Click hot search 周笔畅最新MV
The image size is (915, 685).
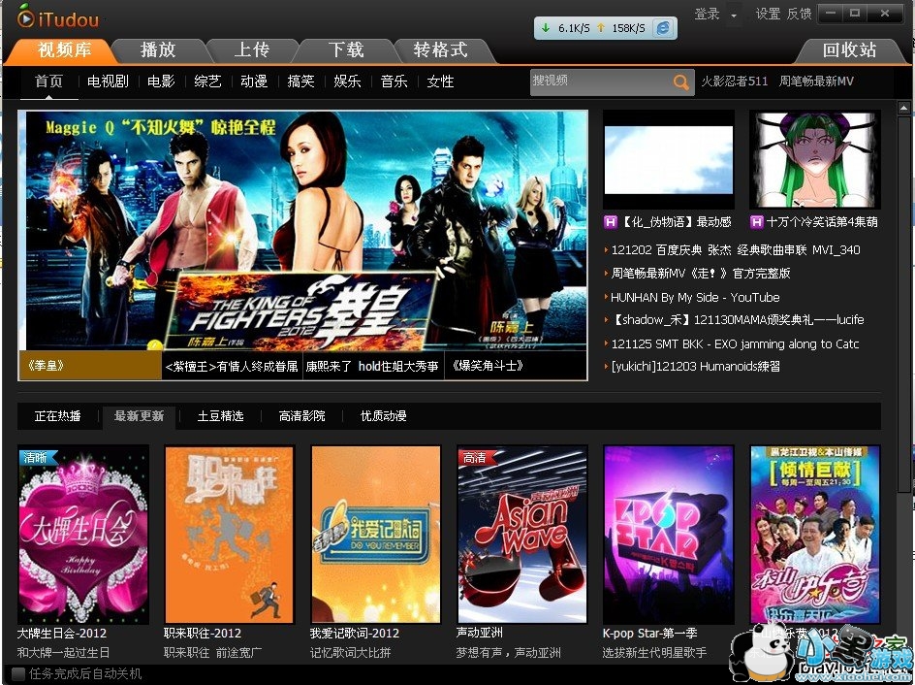(x=816, y=82)
